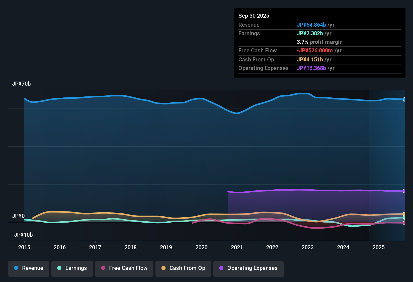Click the Operating Expenses endpoint circle marker
The image size is (413, 282).
click(404, 191)
